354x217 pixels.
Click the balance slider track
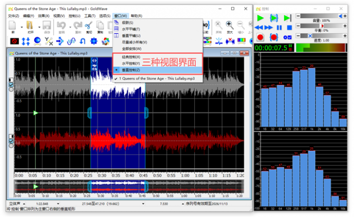(322, 26)
